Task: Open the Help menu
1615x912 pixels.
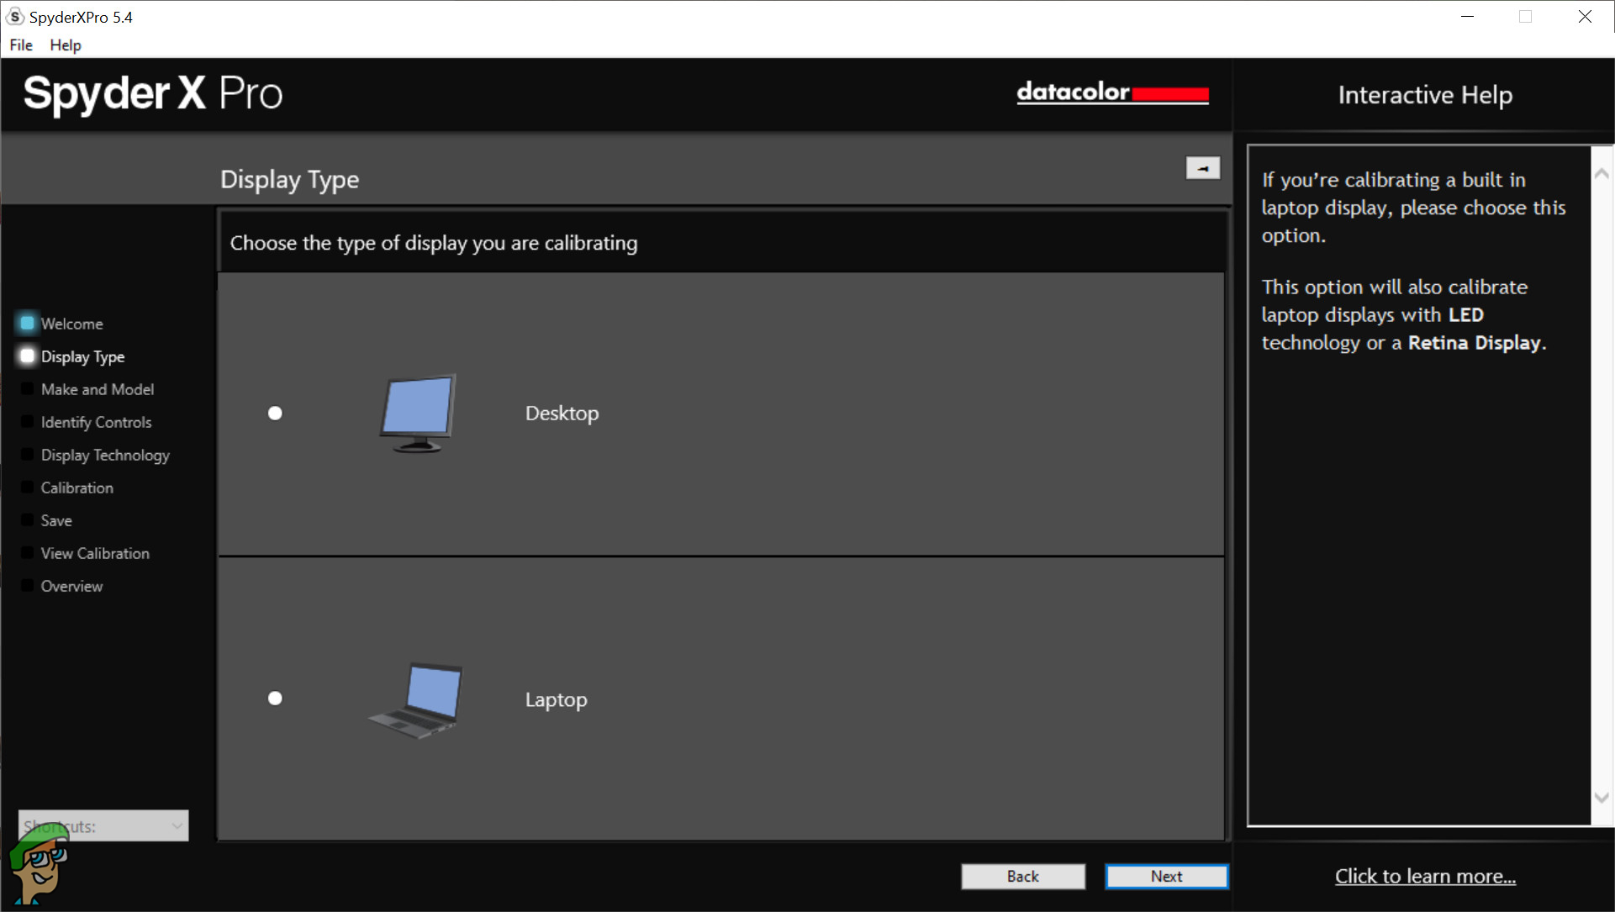Action: tap(65, 45)
